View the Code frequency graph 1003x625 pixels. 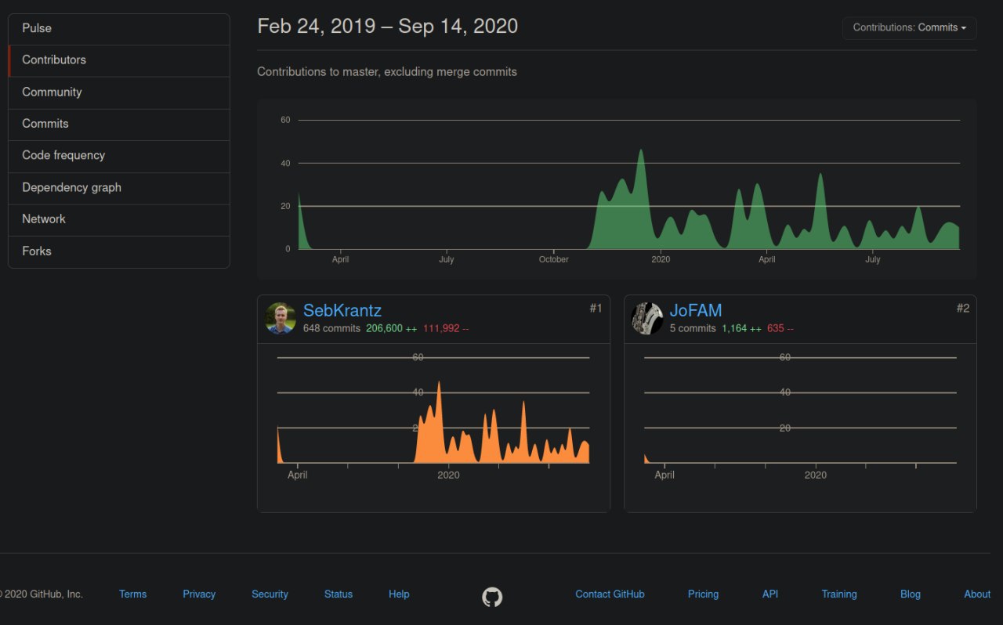tap(119, 156)
